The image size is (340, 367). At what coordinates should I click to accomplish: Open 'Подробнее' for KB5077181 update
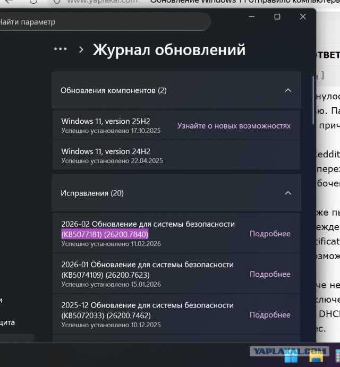[270, 234]
